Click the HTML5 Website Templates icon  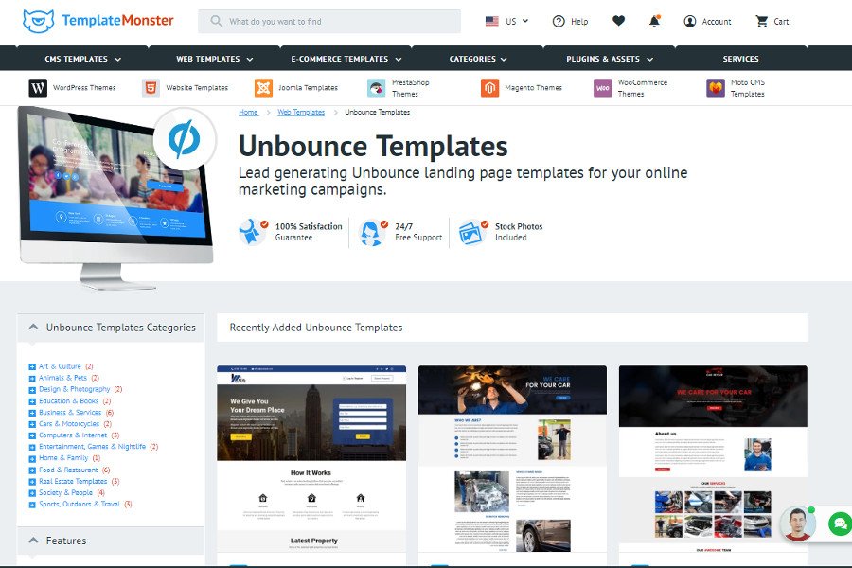pyautogui.click(x=151, y=87)
